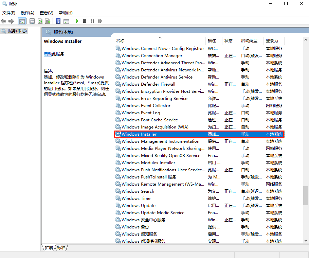This screenshot has width=309, height=258.
Task: Open the 操作 menu
Action: point(26,13)
